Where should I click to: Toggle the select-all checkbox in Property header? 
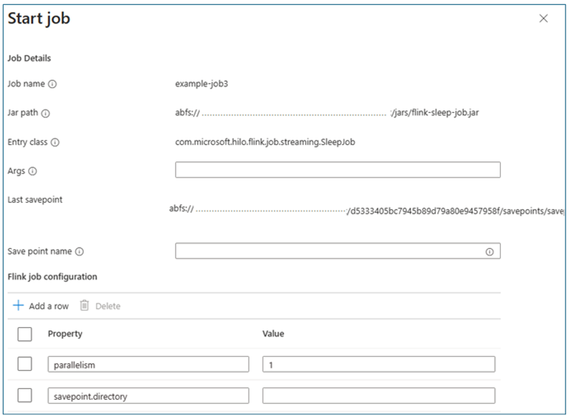(24, 334)
